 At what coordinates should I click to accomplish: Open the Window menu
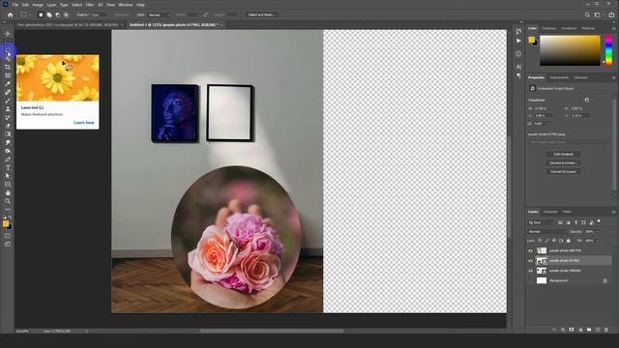[126, 5]
